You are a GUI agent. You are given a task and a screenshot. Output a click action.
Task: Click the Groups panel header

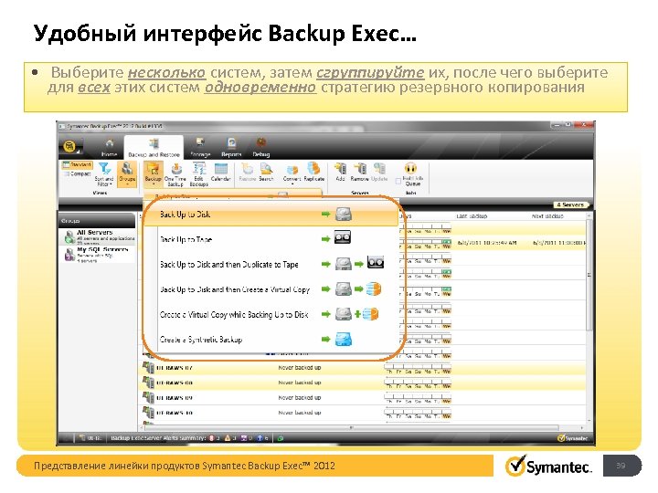click(x=97, y=221)
